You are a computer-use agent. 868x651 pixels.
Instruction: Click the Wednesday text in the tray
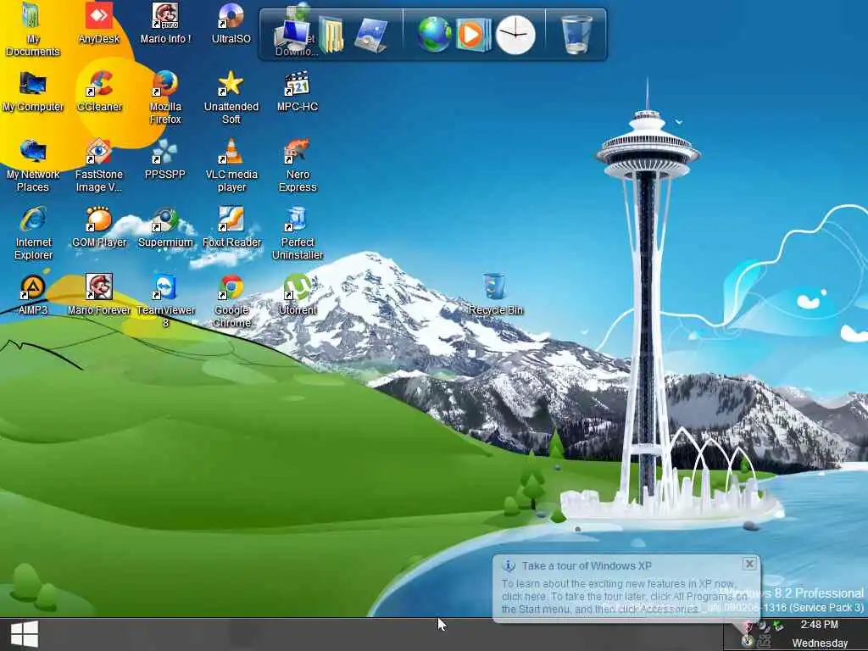[820, 643]
